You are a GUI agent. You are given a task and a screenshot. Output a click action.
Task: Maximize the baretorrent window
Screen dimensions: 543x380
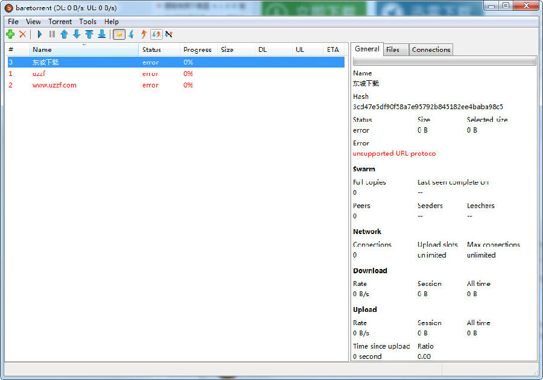pos(506,5)
